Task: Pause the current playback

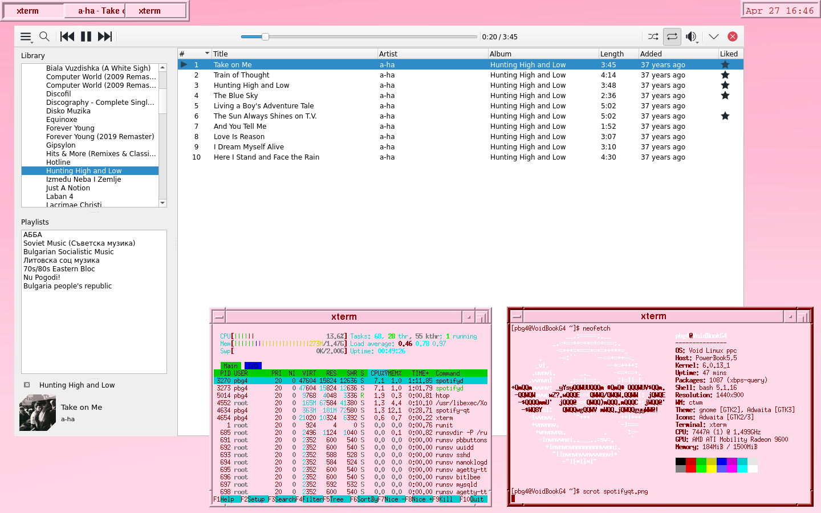Action: 86,36
